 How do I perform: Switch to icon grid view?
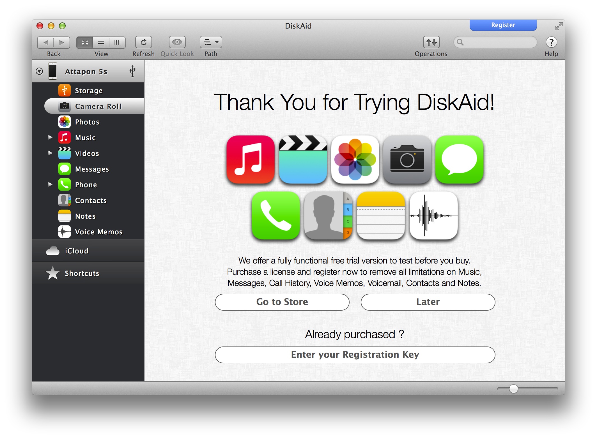point(85,42)
